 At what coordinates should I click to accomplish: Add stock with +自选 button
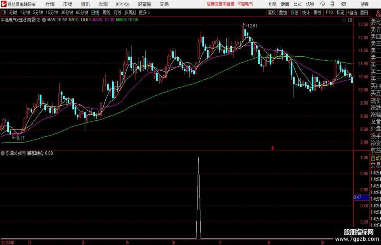(352, 12)
